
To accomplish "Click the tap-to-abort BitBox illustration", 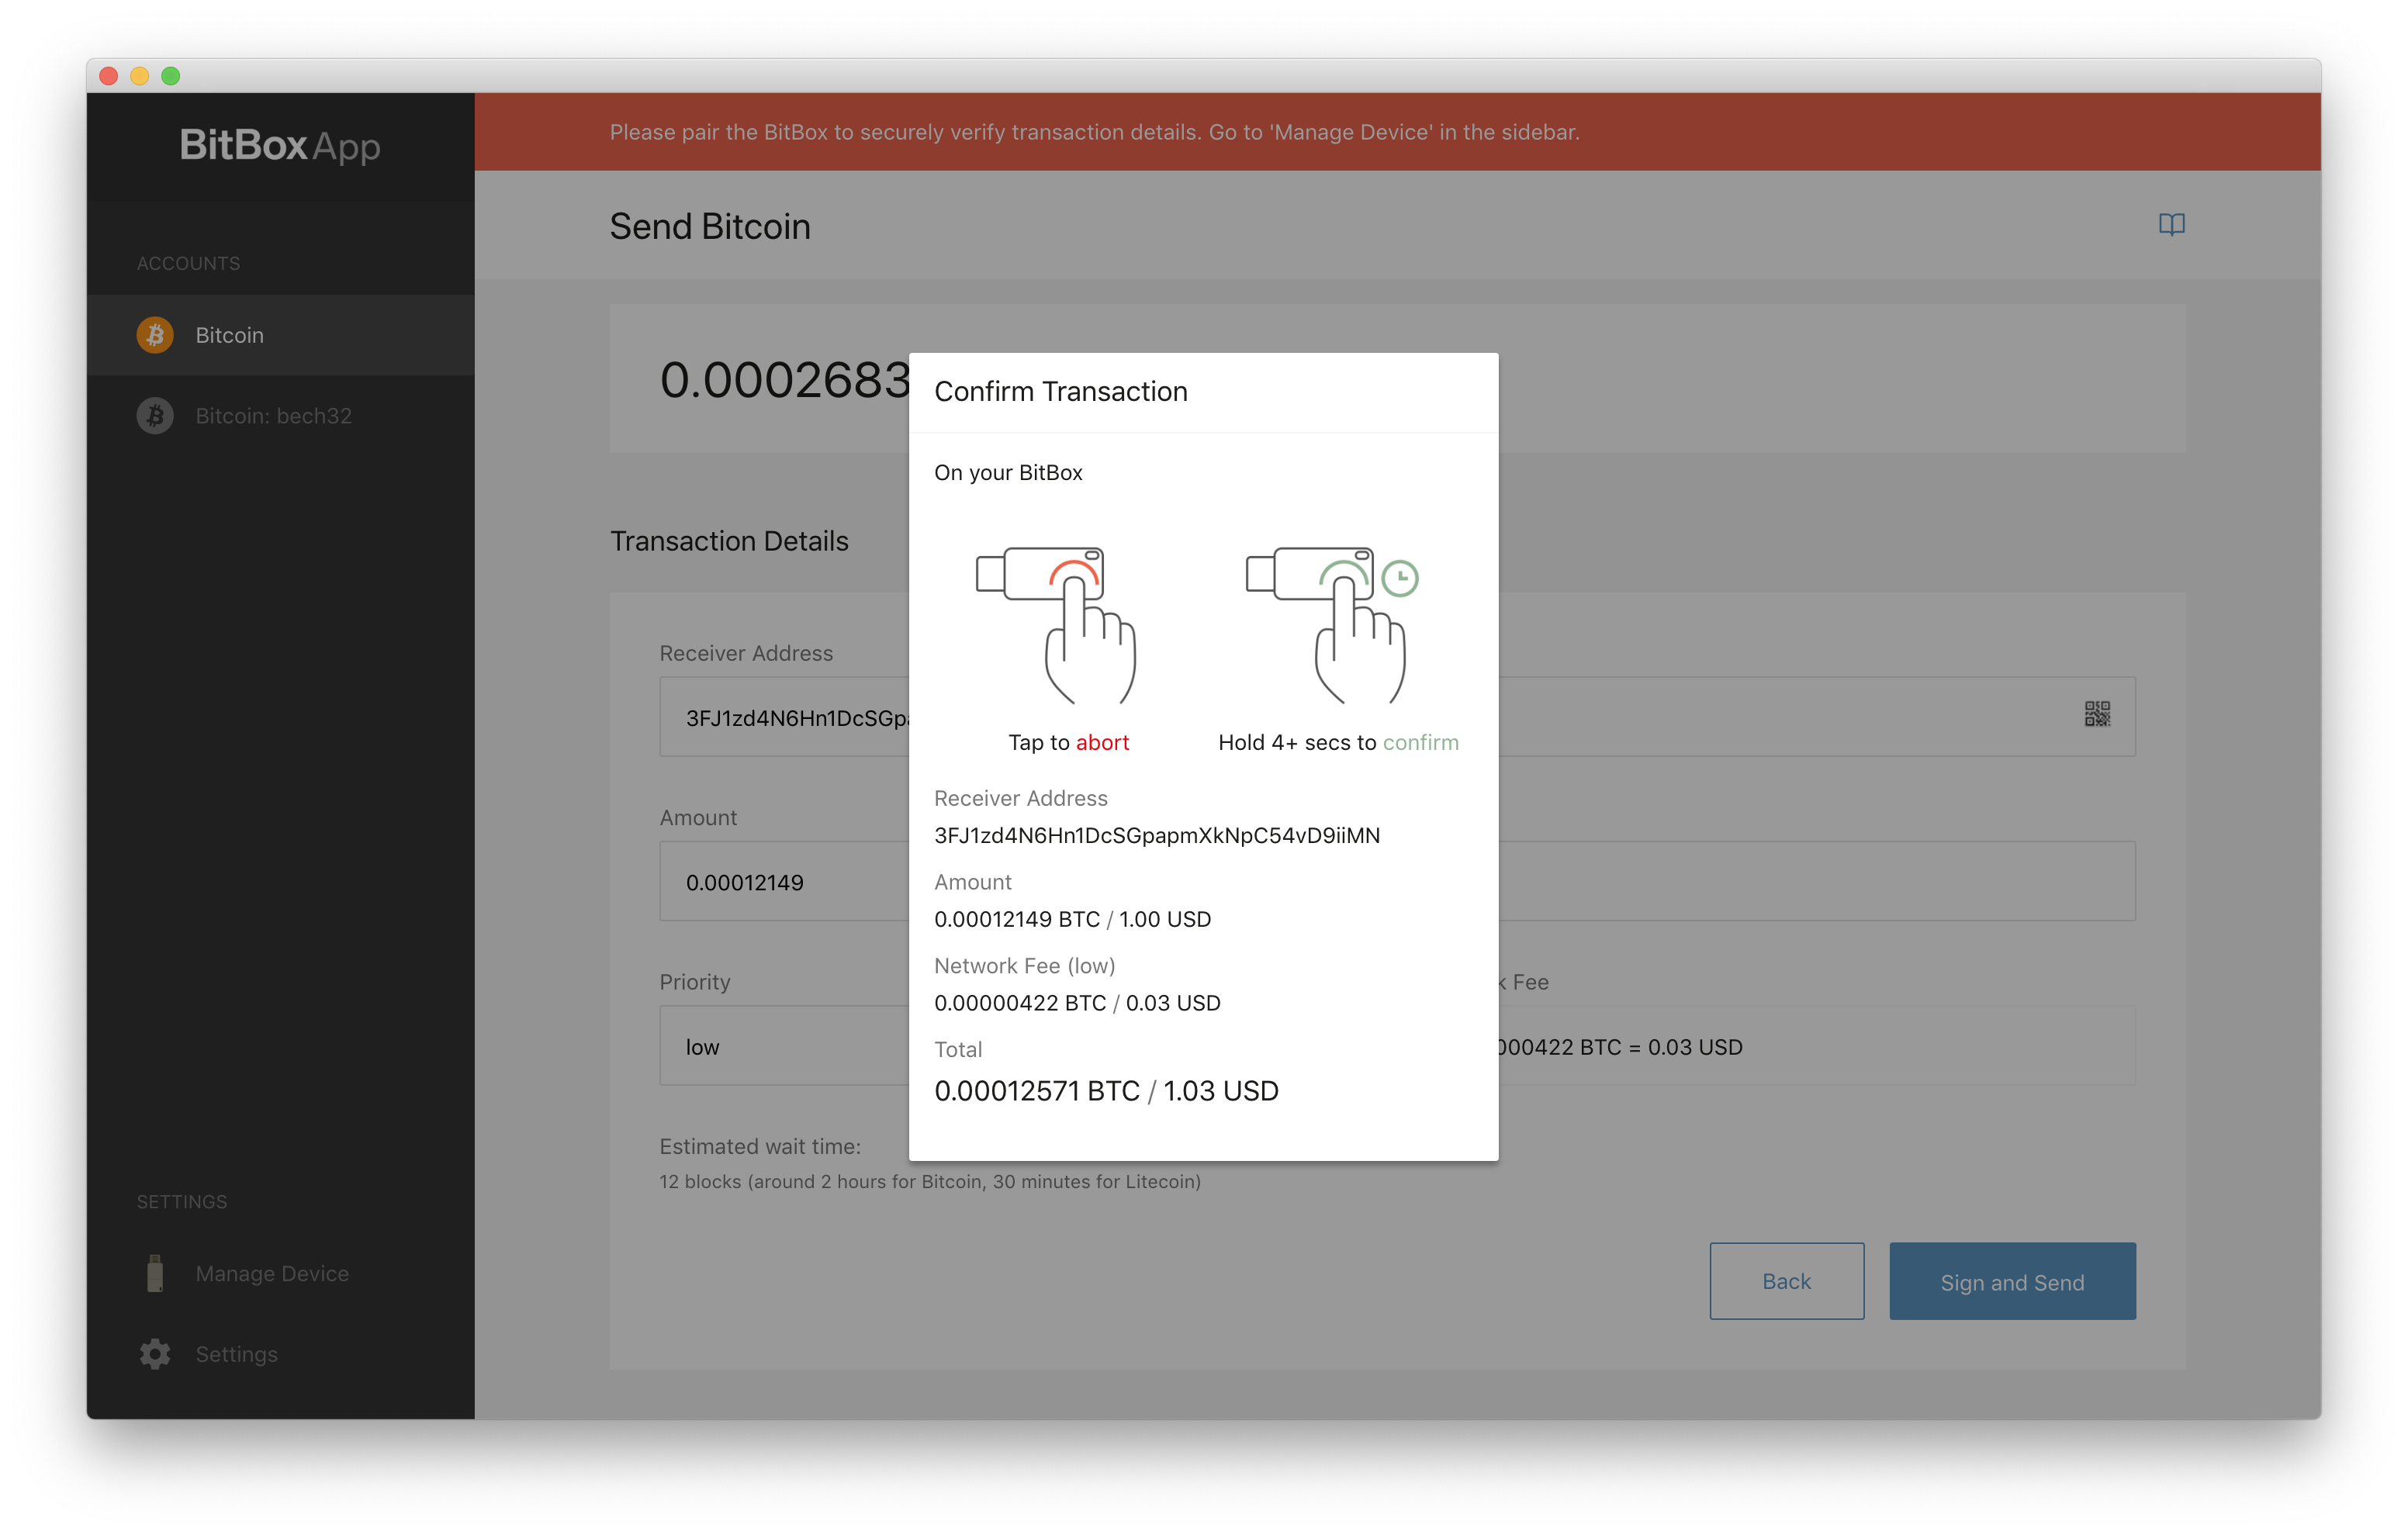I will click(x=1056, y=625).
